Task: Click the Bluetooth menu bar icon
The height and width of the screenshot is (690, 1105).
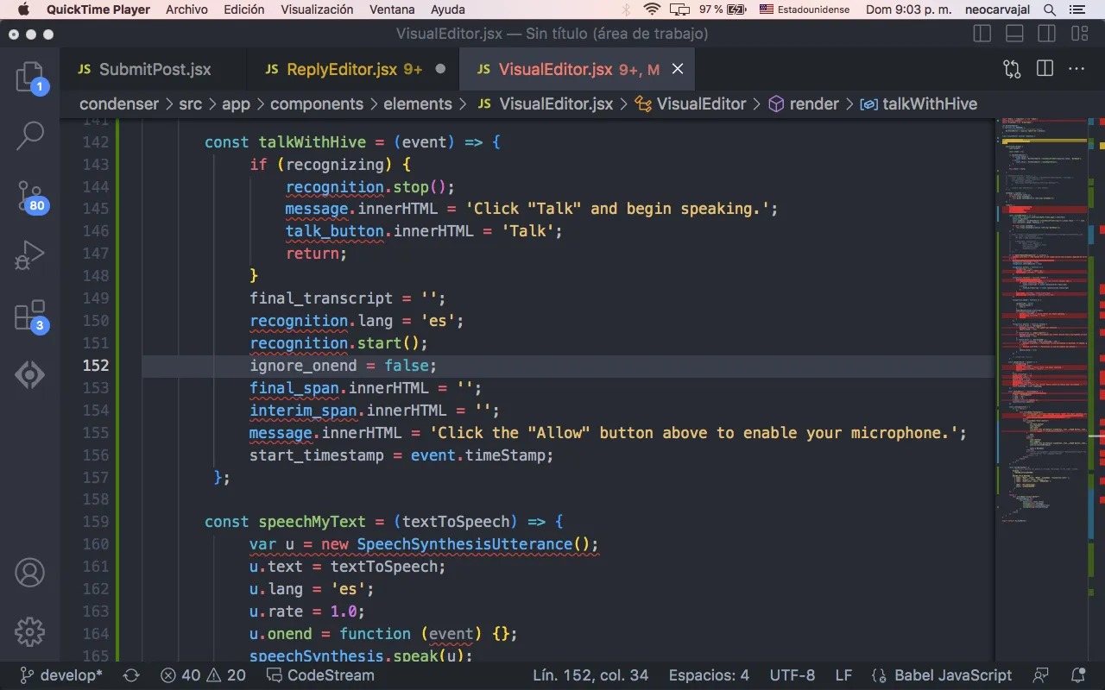Action: click(627, 9)
